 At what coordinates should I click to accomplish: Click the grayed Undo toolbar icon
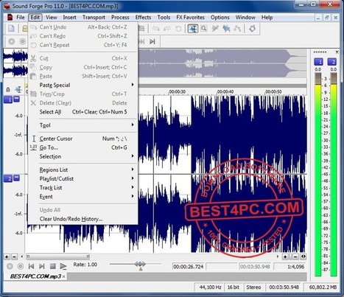click(x=156, y=29)
